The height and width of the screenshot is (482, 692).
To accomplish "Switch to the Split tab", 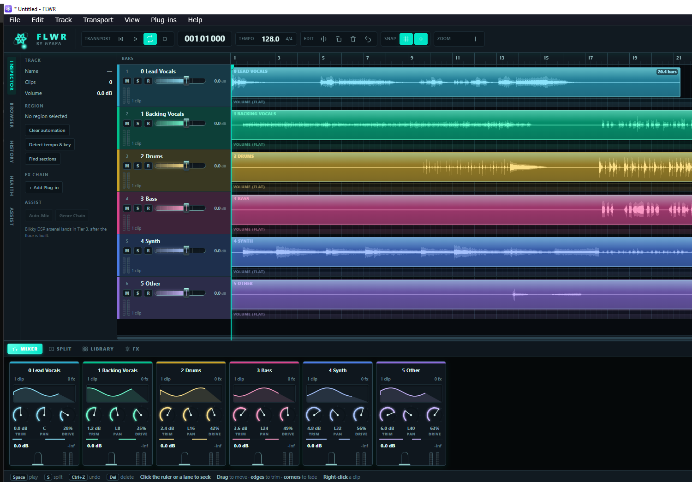I will click(x=60, y=349).
